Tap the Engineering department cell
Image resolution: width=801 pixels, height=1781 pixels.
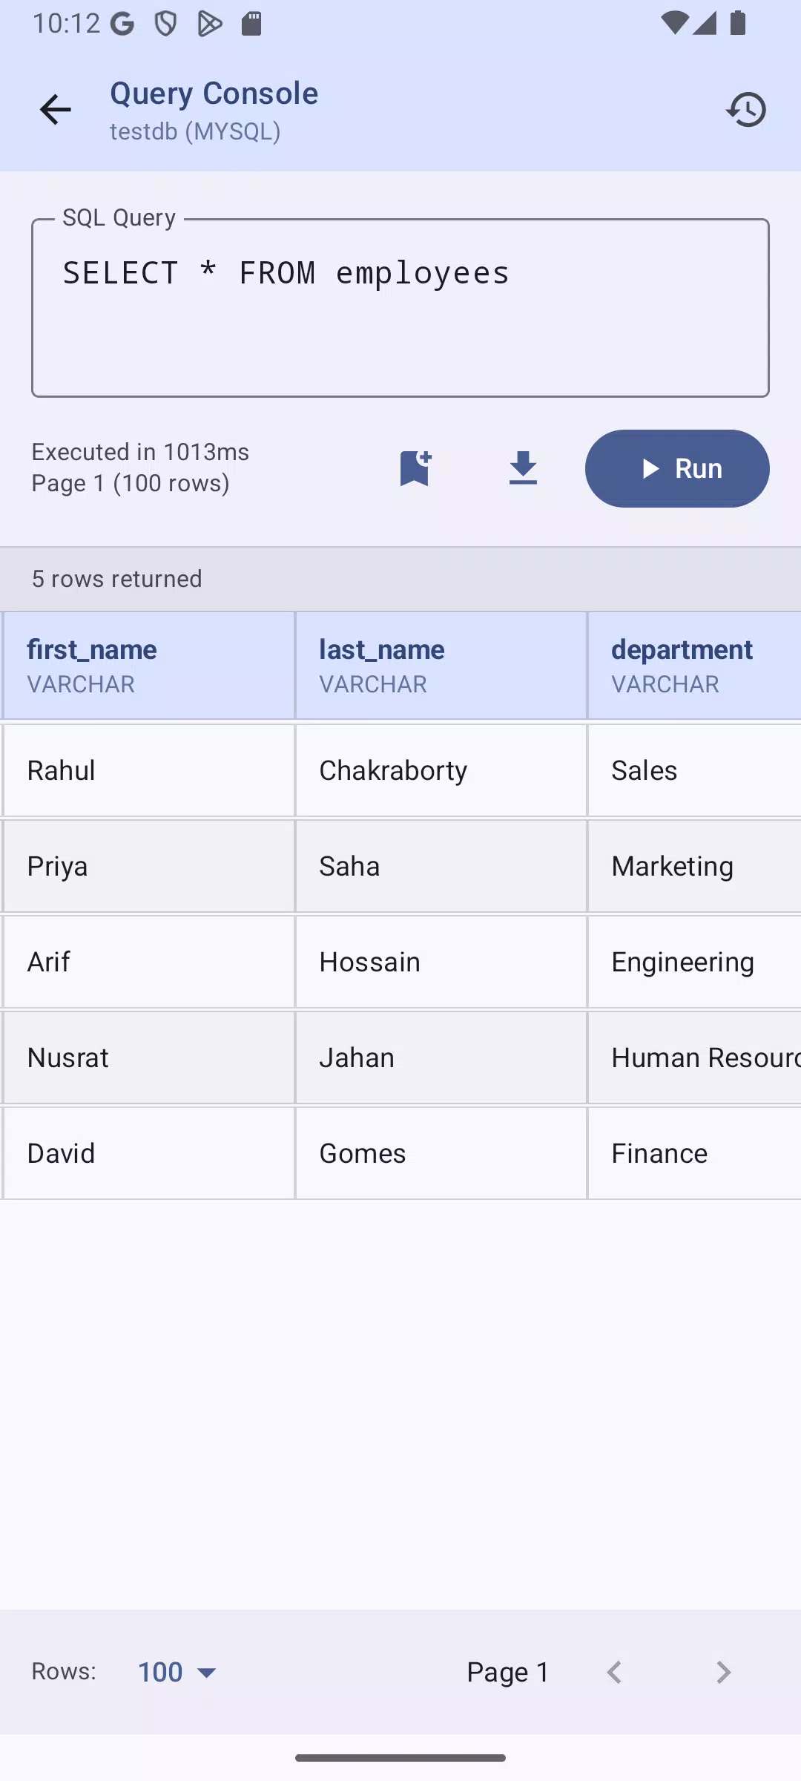pyautogui.click(x=694, y=962)
